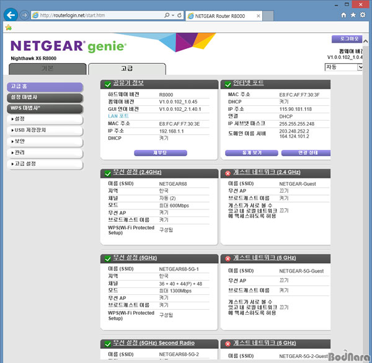Open the 공유기 정보 header link
This screenshot has height=363, width=372.
click(128, 83)
